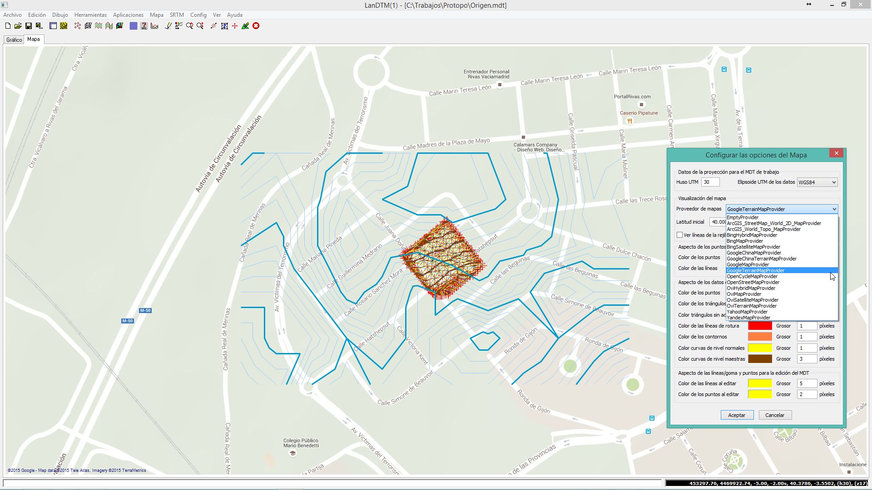Select OviSatelliteMapProvider in the list

782,300
